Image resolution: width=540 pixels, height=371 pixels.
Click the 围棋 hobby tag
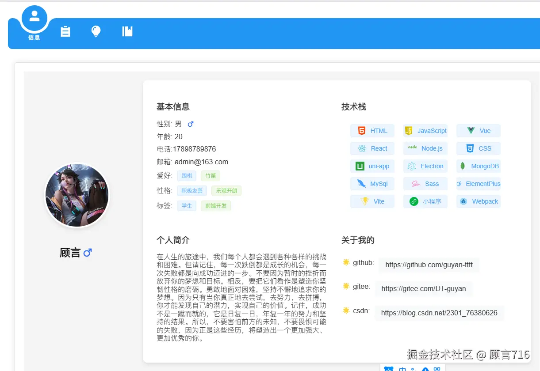tap(187, 176)
